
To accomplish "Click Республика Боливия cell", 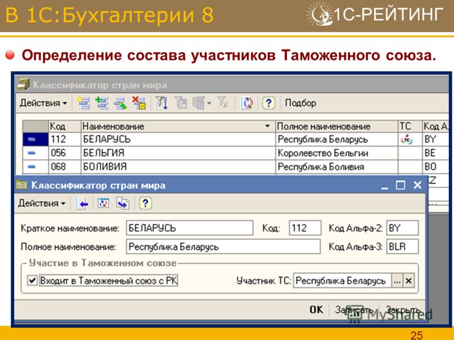I will click(x=337, y=167).
